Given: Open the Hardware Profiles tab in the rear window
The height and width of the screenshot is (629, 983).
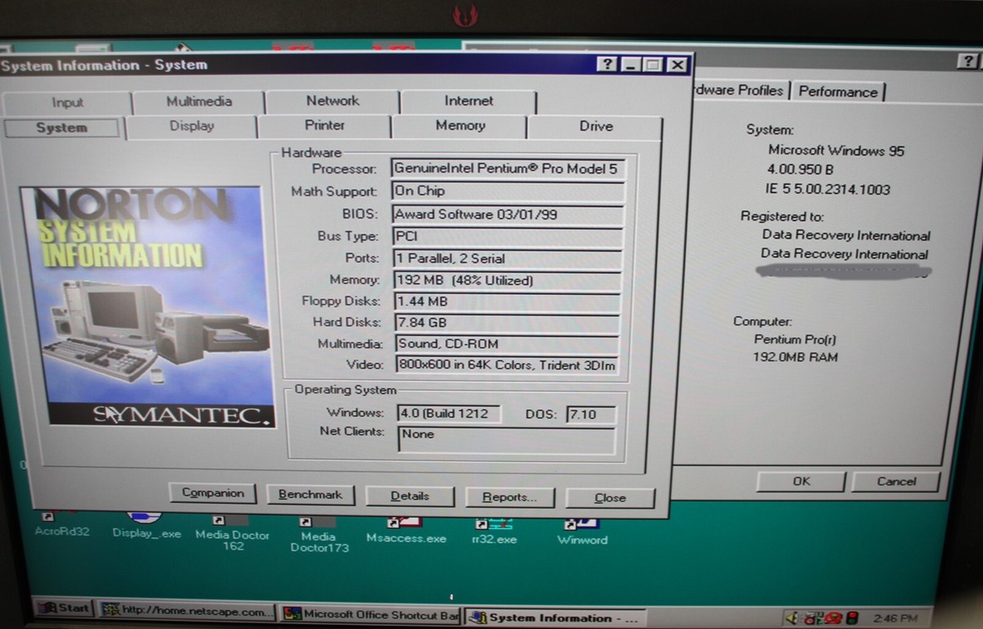Looking at the screenshot, I should coord(741,91).
